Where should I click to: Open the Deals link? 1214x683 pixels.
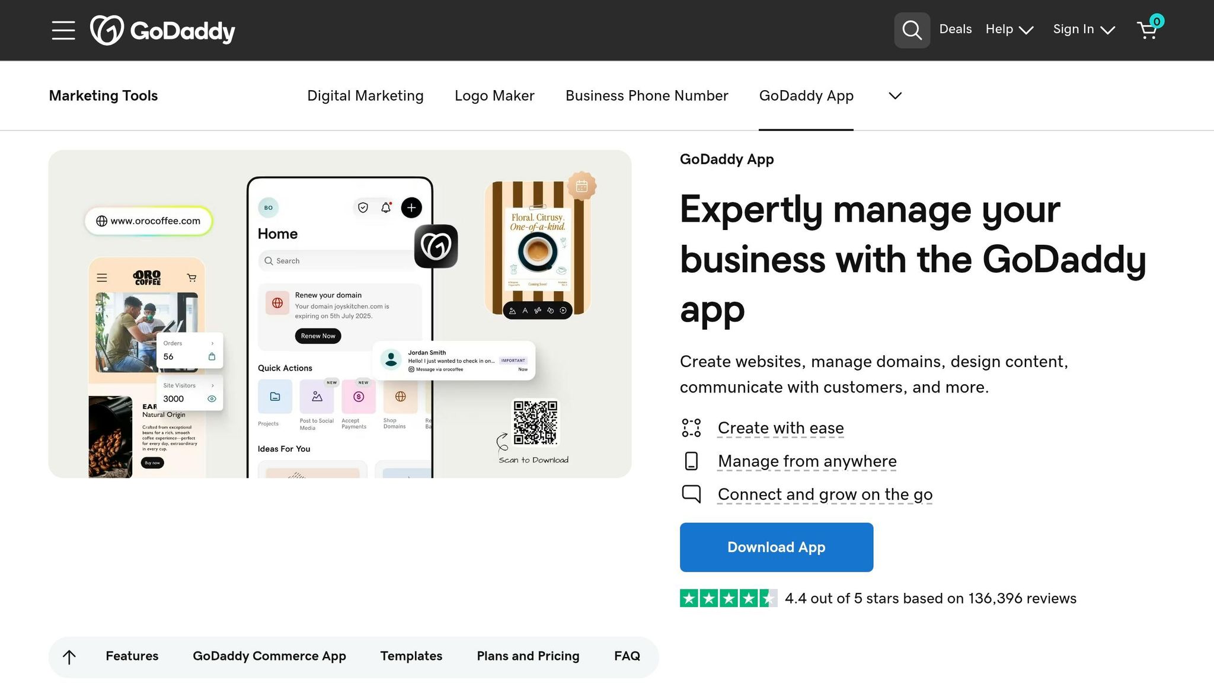tap(956, 29)
